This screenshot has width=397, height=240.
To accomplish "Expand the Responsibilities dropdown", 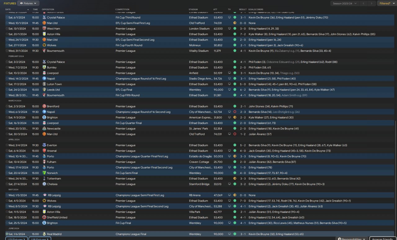I will [352, 239].
